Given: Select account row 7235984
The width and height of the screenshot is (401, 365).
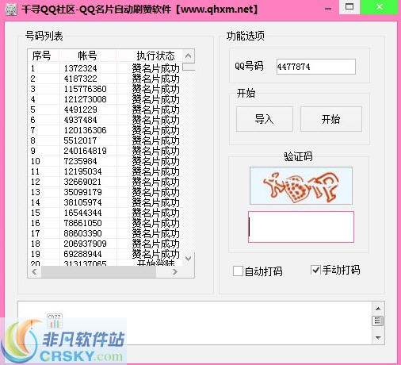Looking at the screenshot, I should click(x=105, y=161).
